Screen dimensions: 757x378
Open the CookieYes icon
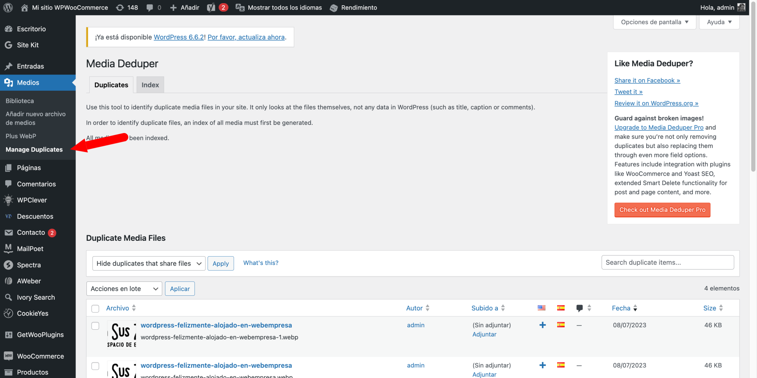coord(8,314)
